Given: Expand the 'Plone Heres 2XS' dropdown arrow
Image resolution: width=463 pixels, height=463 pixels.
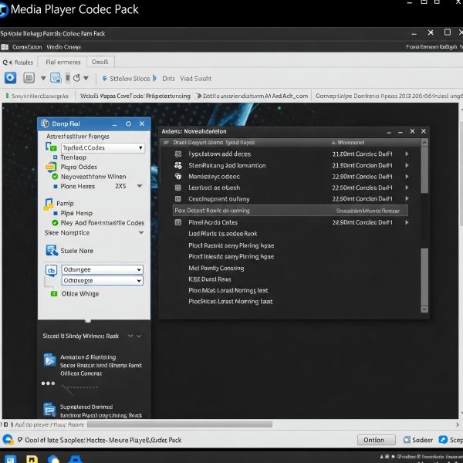Looking at the screenshot, I should (x=140, y=186).
